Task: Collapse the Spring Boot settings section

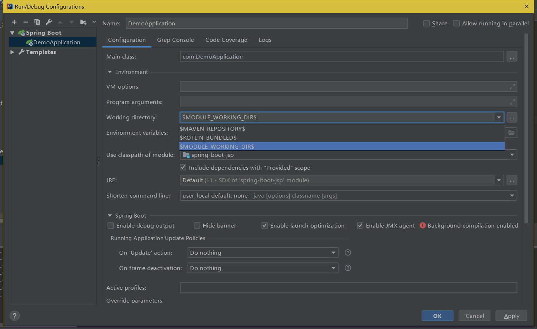Action: pos(110,215)
